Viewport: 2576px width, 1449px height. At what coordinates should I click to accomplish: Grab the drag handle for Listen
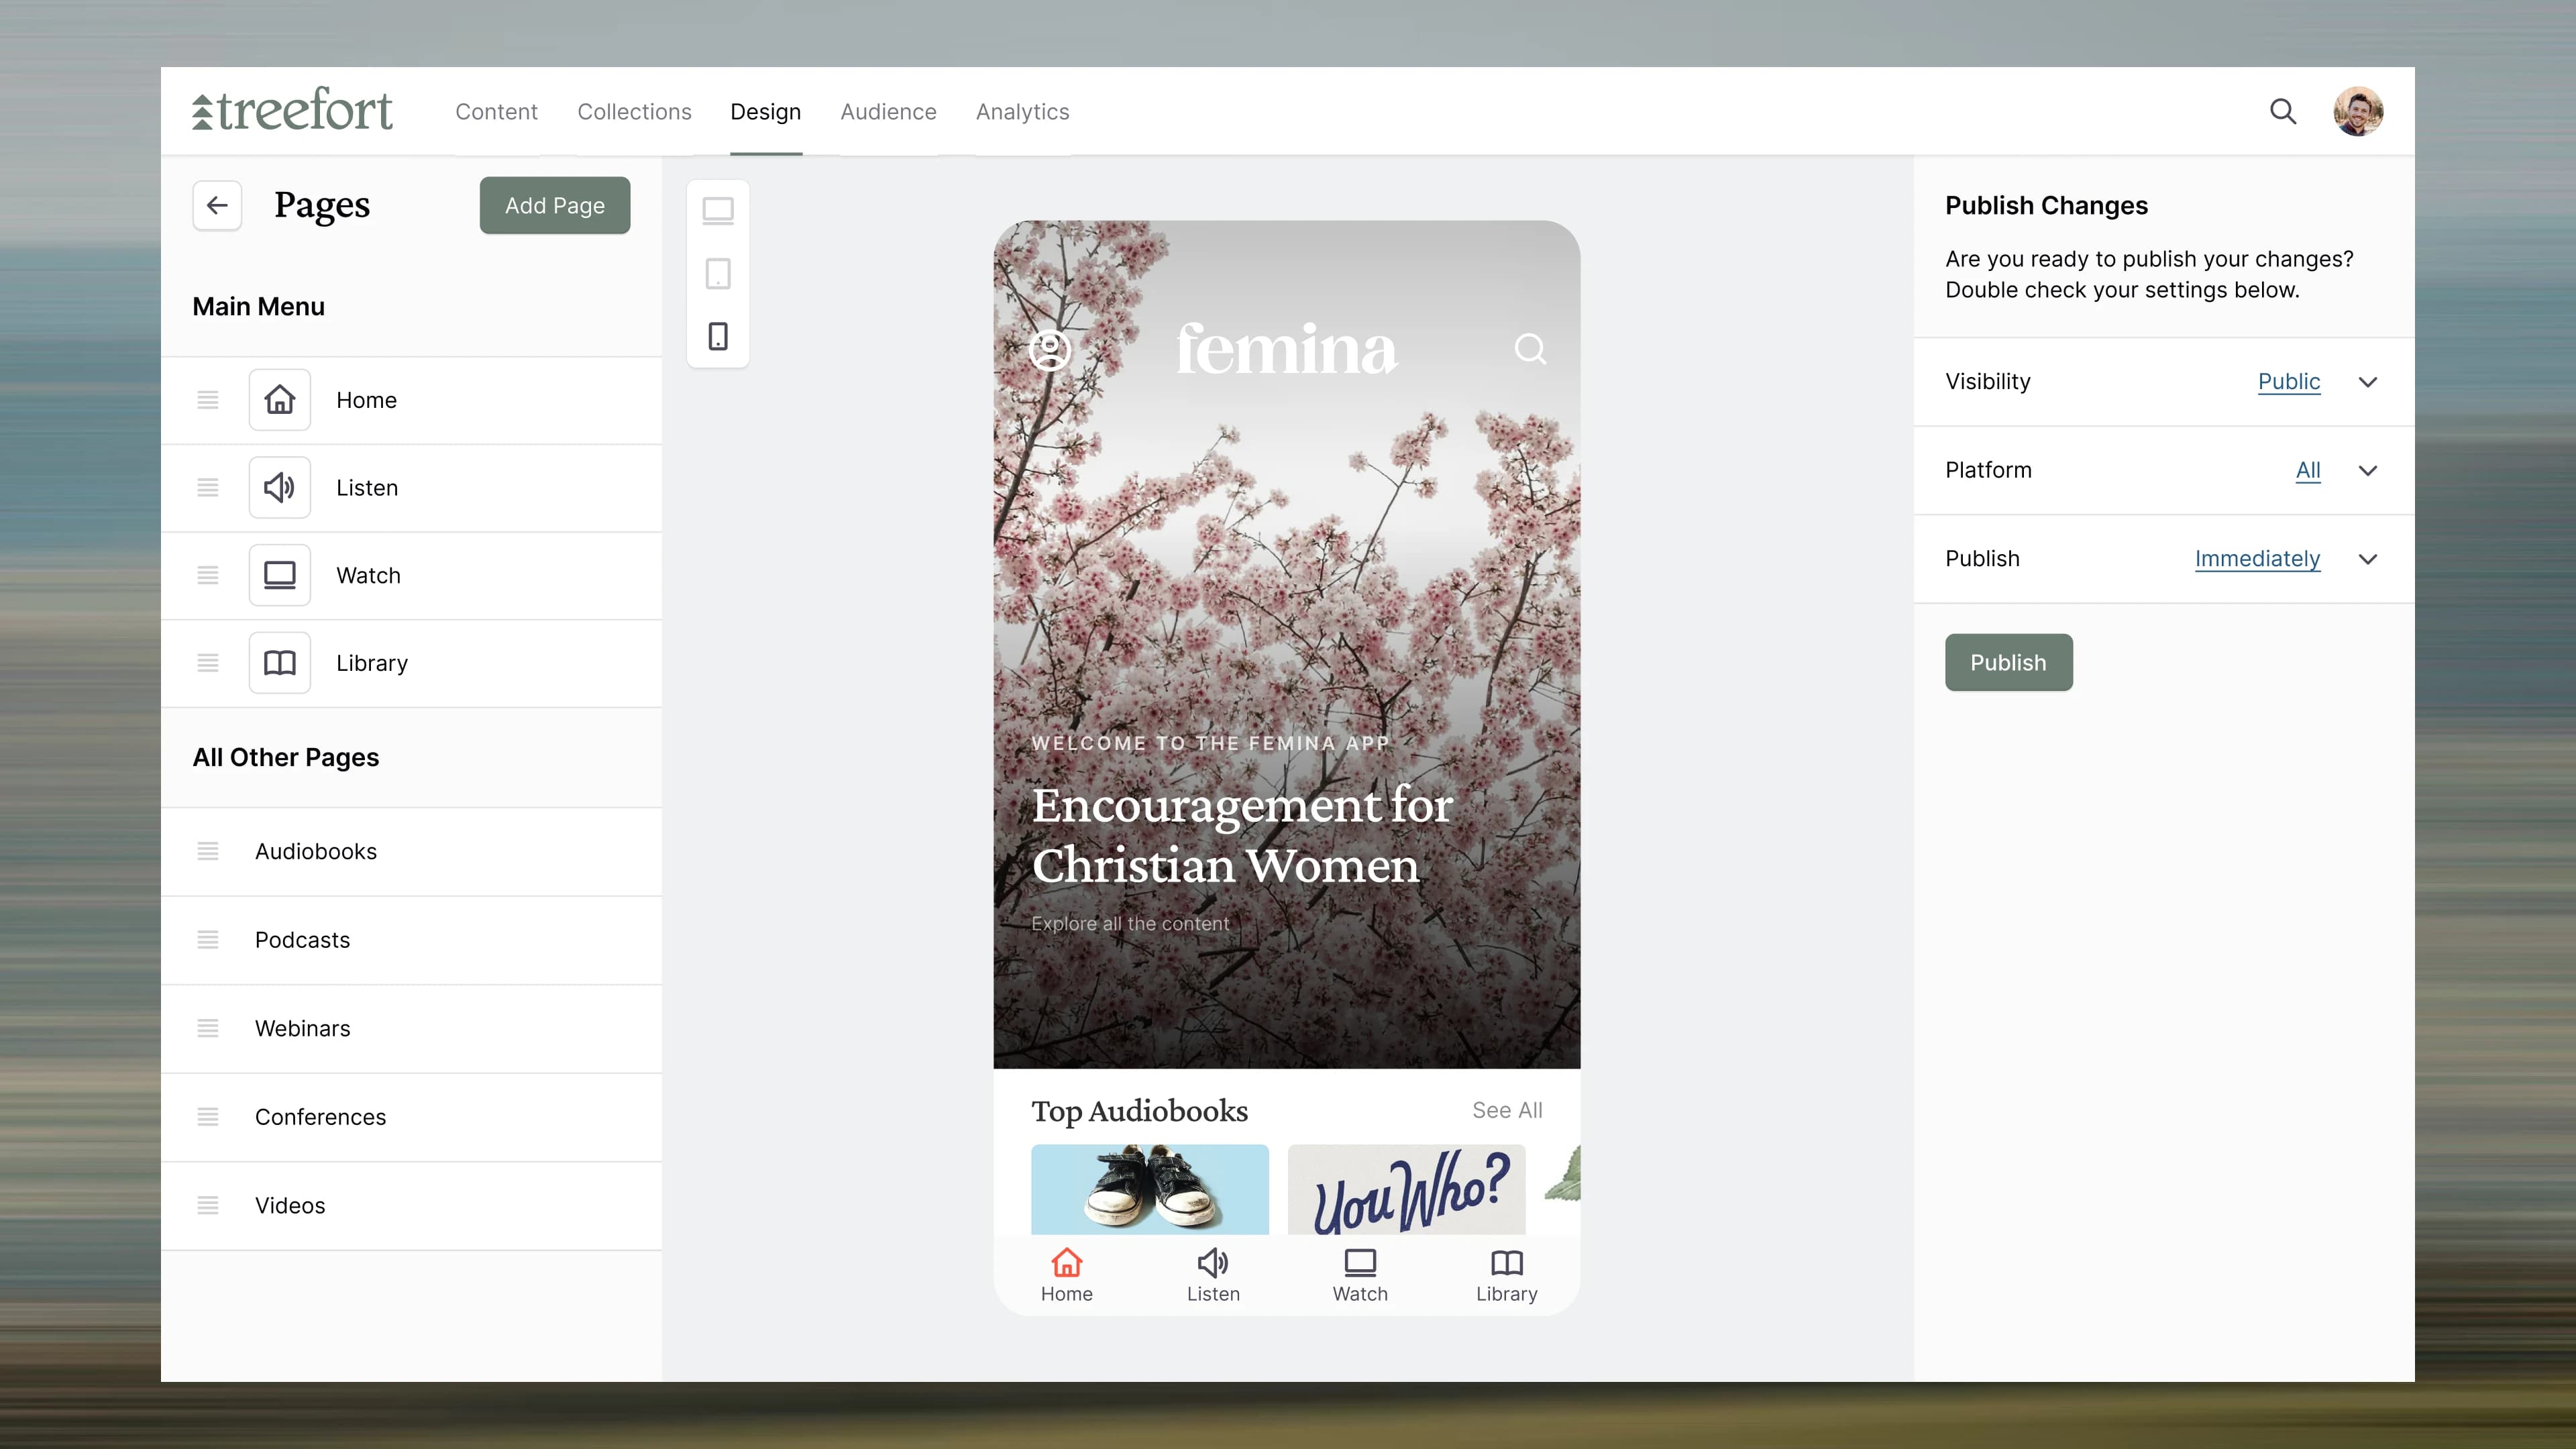point(208,488)
